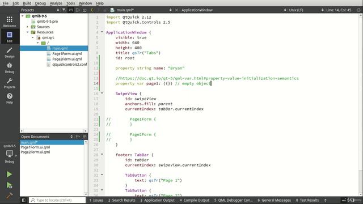Screen dimensions: 363x204
Task: Open the Design mode
Action: tap(10, 53)
